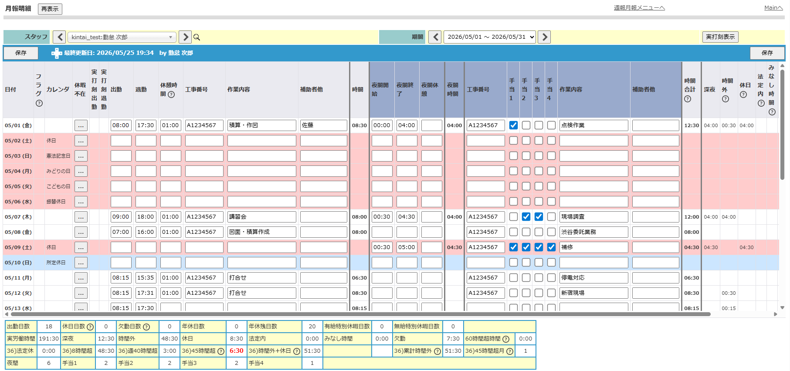Uncheck 手当3 for 05/07 row
790x371 pixels.
[539, 217]
